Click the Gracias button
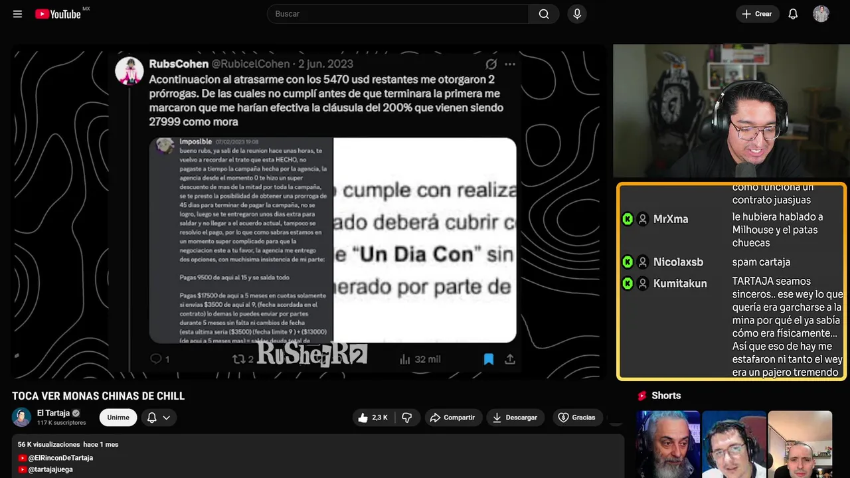 pyautogui.click(x=577, y=418)
